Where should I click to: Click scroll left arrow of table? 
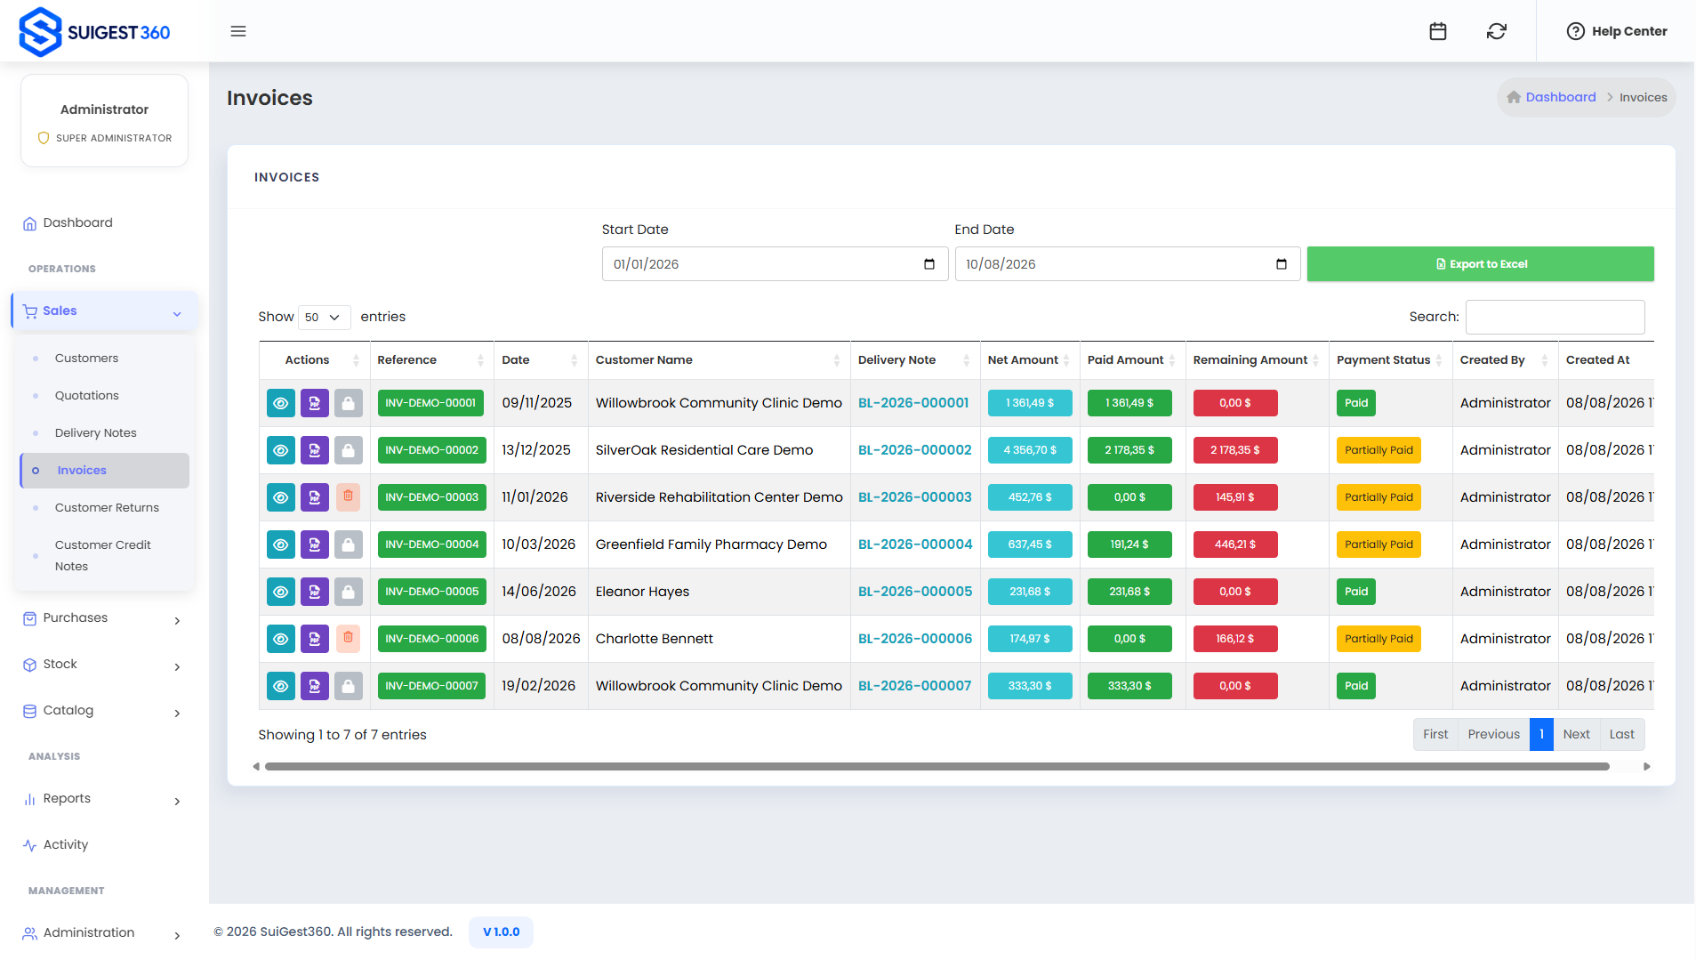256,767
